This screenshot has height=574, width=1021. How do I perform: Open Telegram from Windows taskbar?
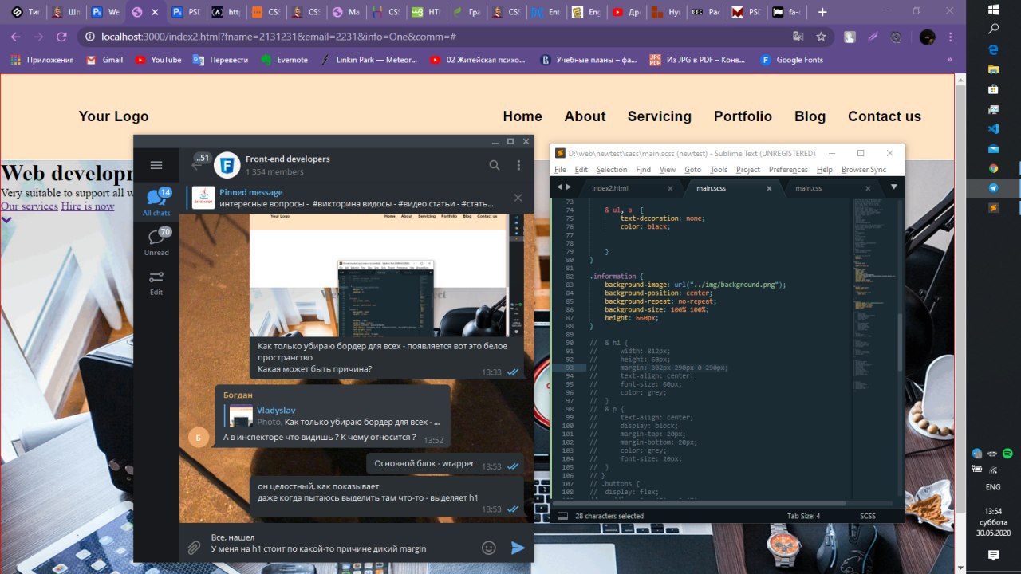(x=993, y=188)
